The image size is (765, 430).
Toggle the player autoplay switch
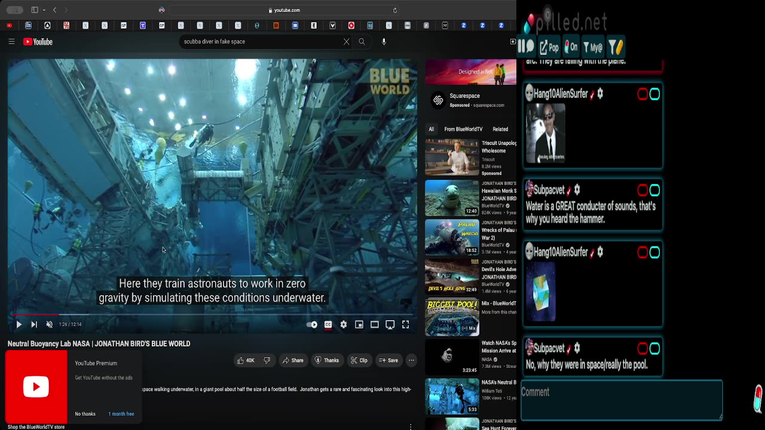point(312,324)
